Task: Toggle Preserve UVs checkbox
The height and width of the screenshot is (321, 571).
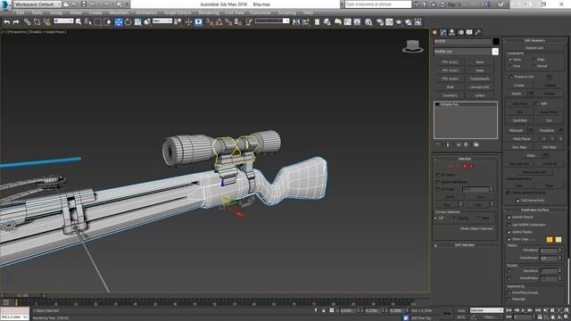Action: [x=511, y=77]
